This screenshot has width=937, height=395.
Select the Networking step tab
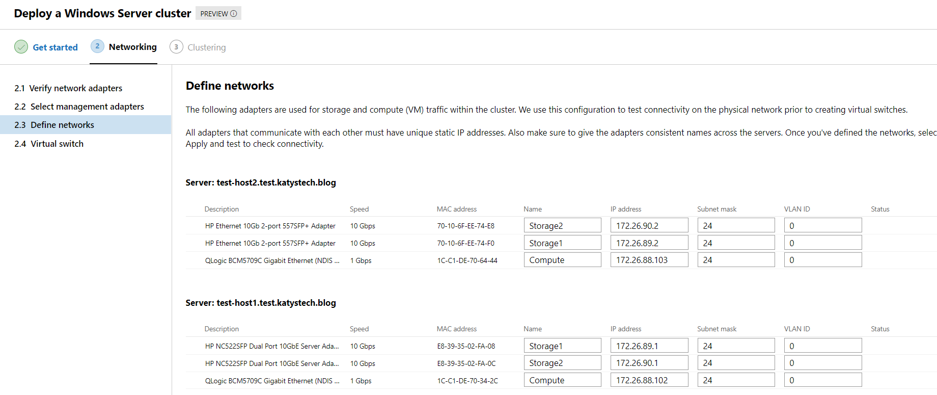[132, 47]
